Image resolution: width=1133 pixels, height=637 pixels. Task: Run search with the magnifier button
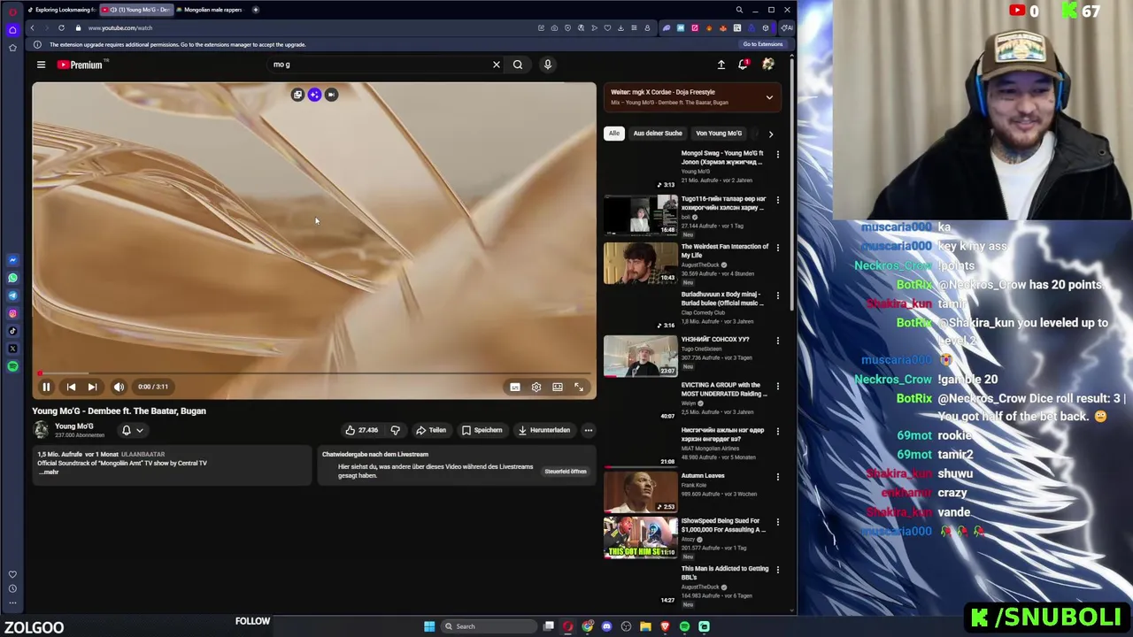pyautogui.click(x=518, y=65)
